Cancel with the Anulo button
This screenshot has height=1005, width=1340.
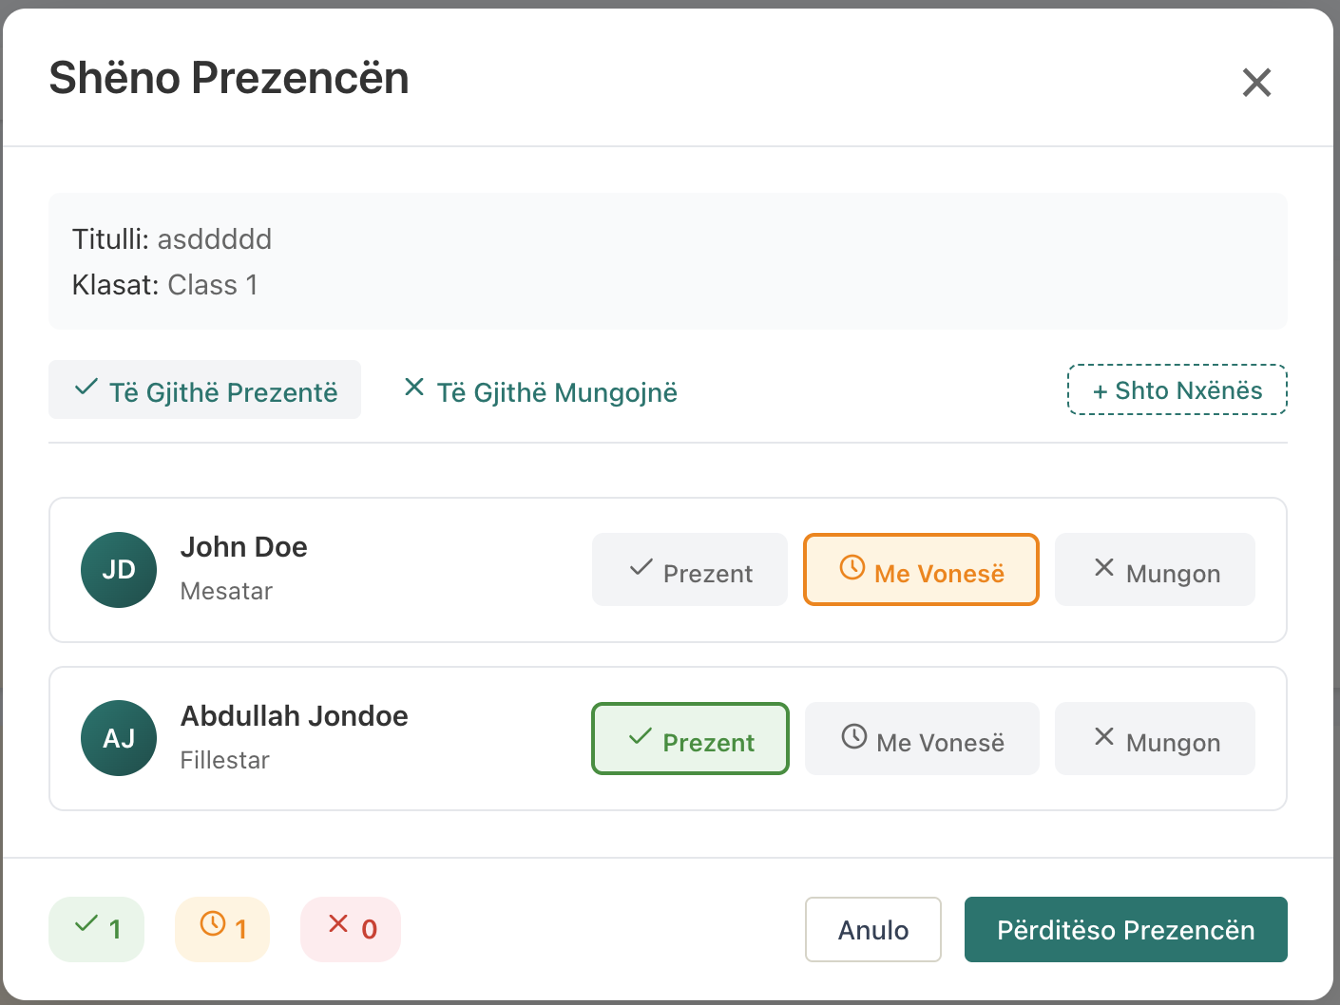pos(872,930)
